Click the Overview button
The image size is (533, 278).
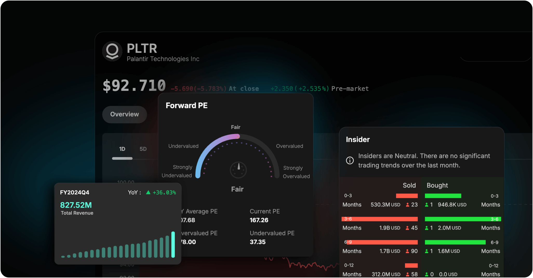124,114
